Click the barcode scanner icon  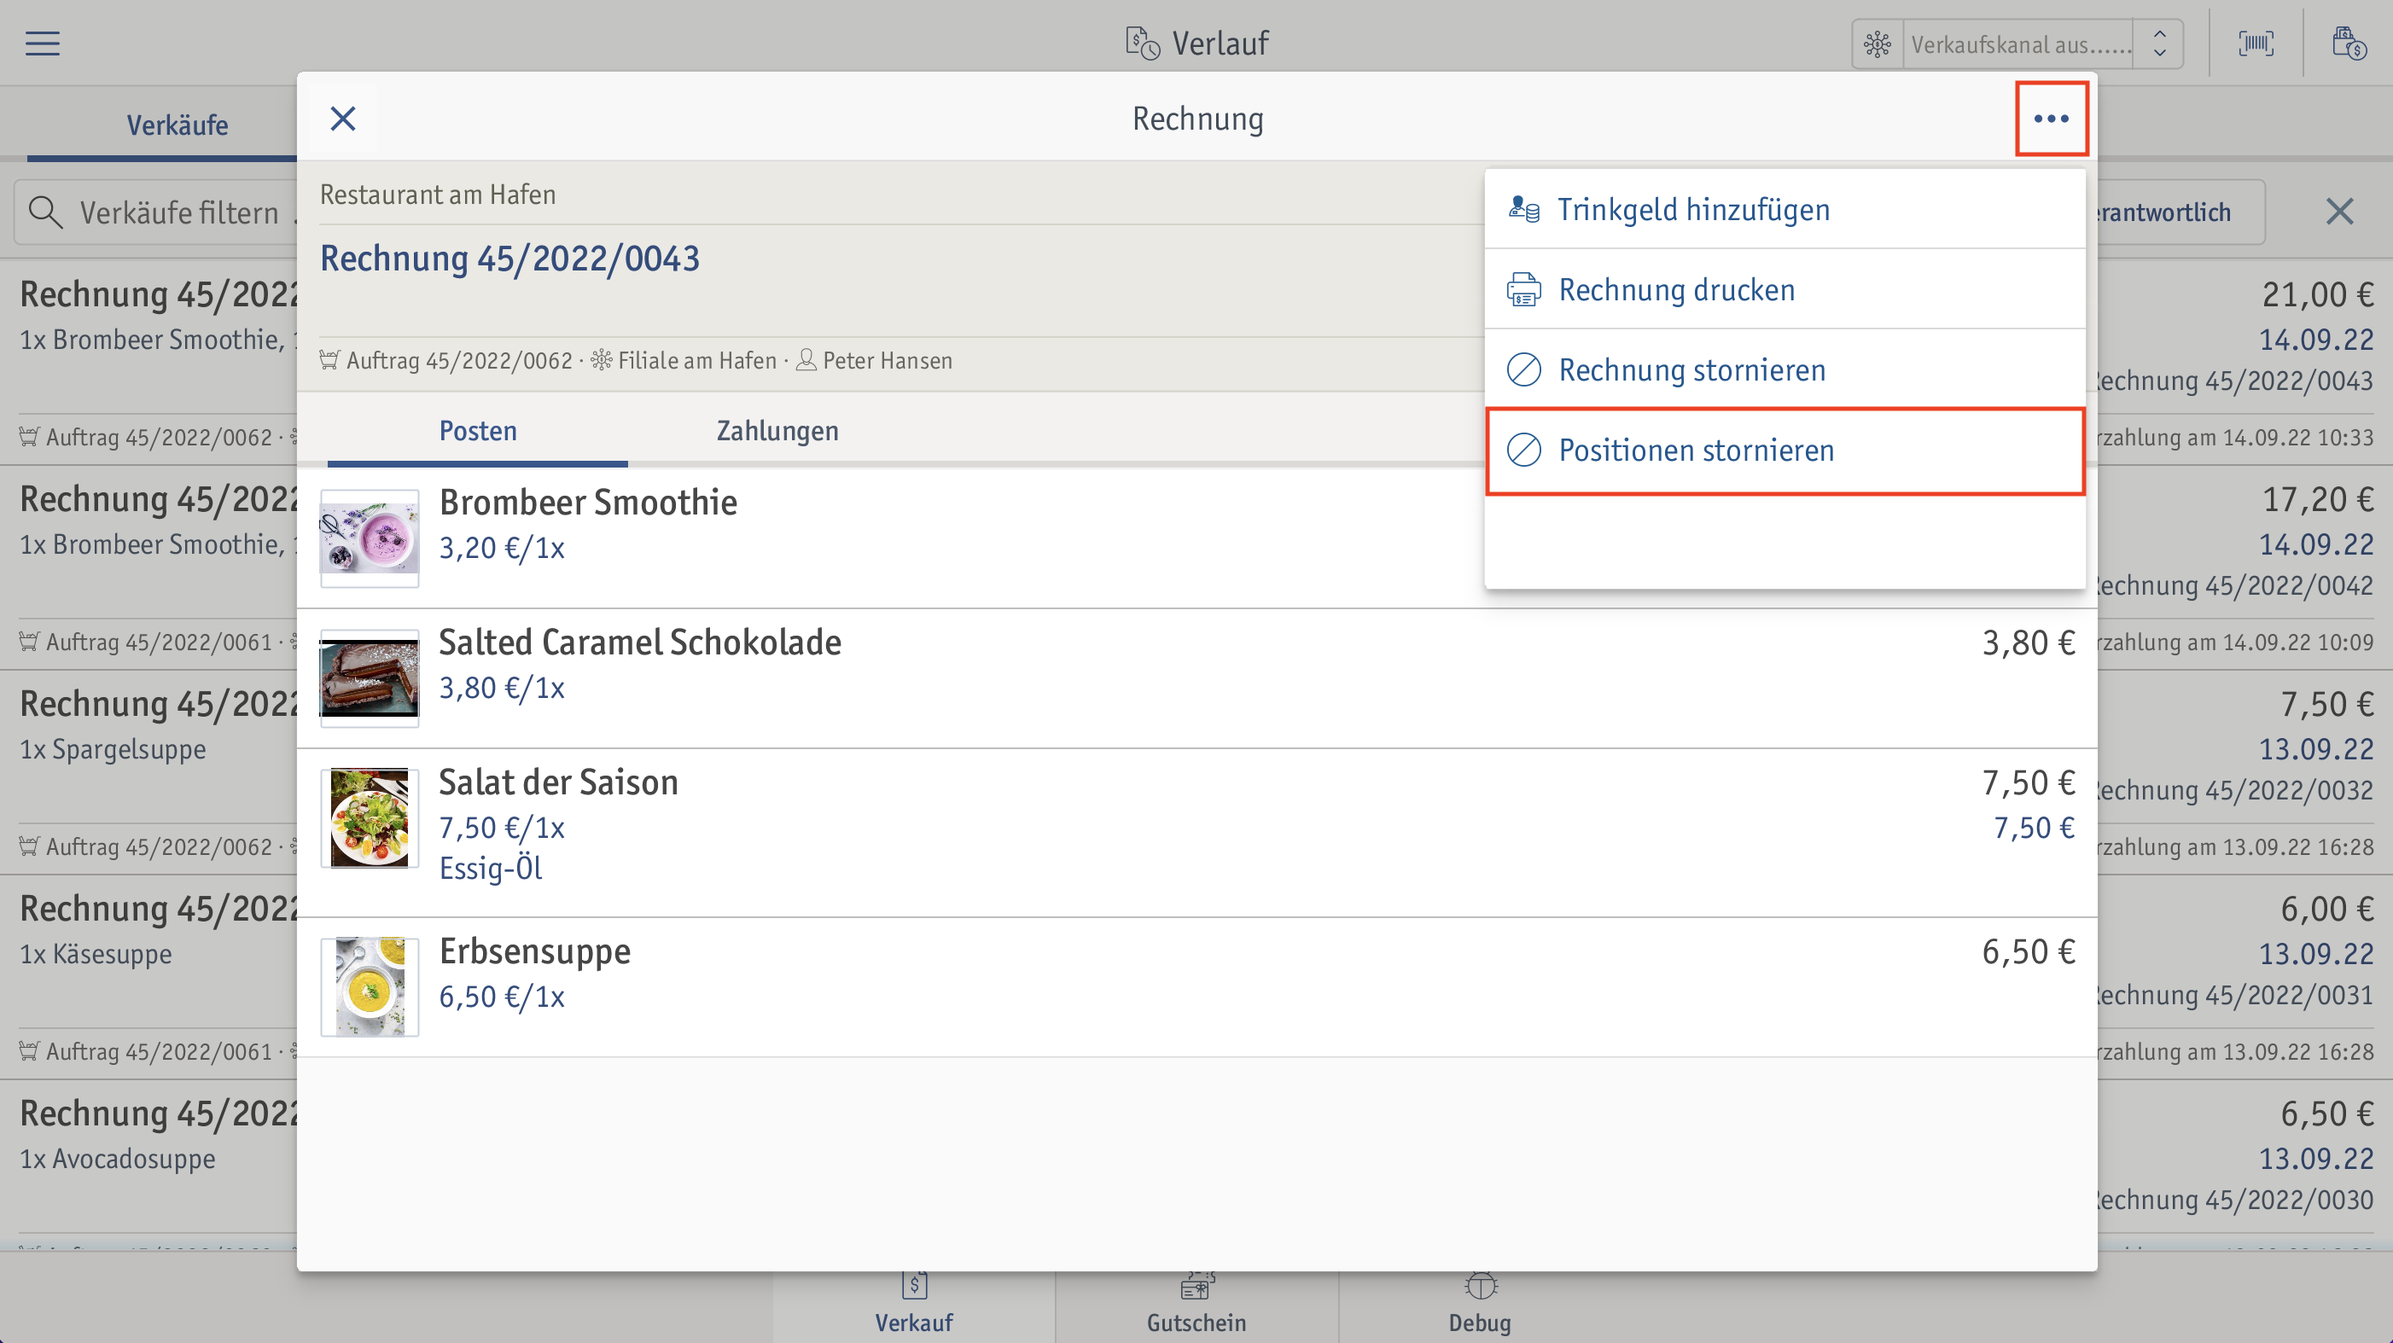(x=2256, y=43)
